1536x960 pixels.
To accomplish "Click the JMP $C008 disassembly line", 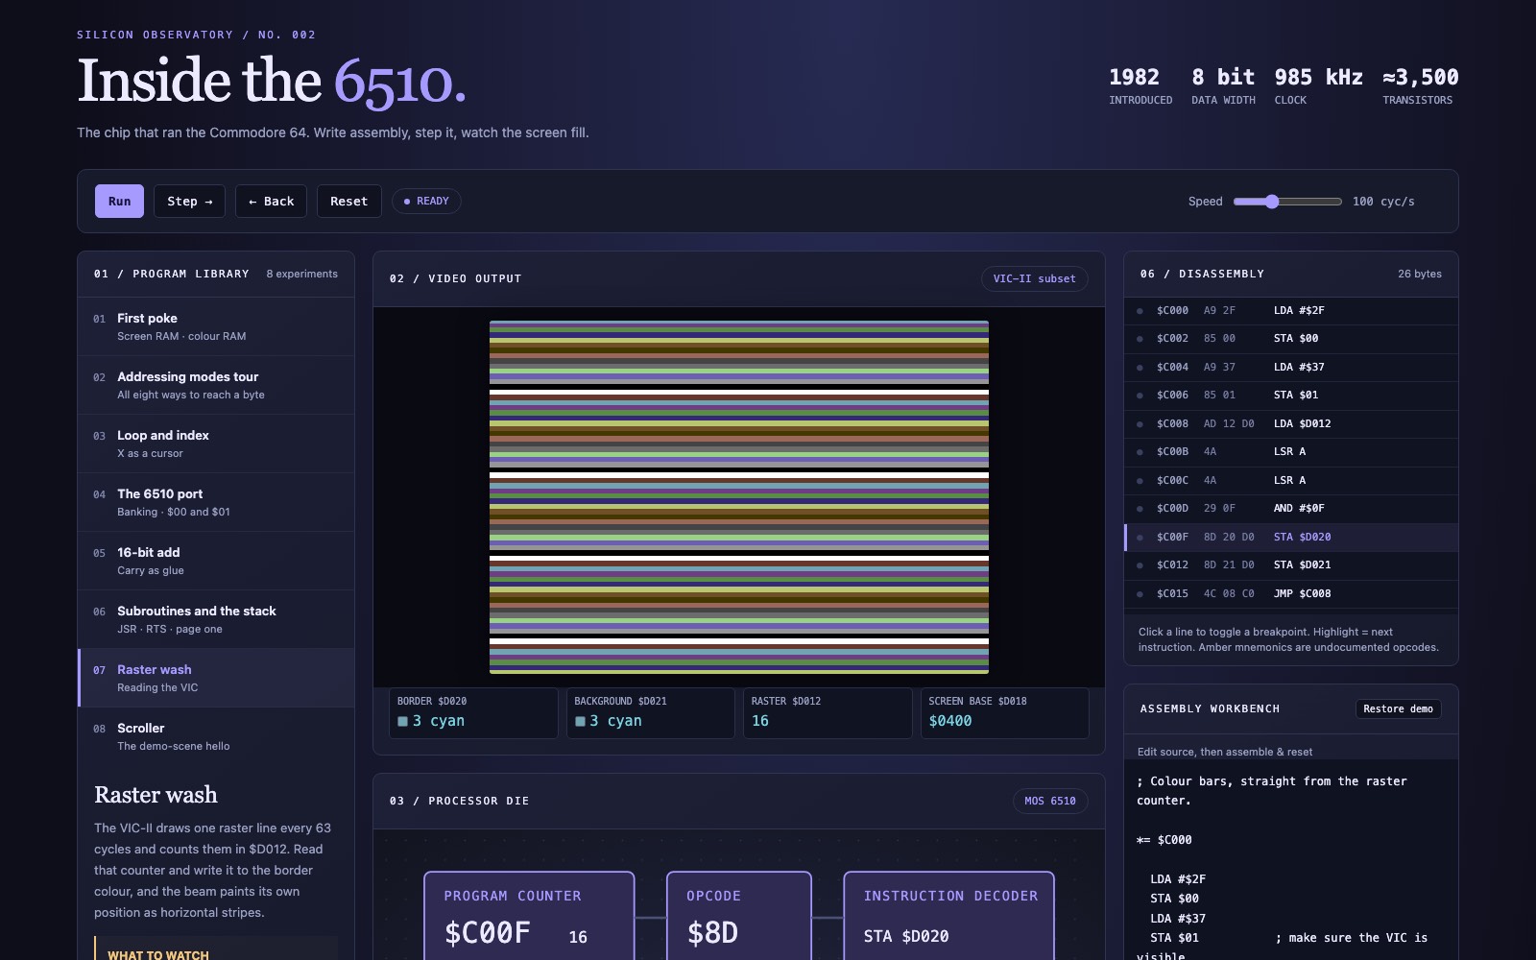I will pos(1291,593).
